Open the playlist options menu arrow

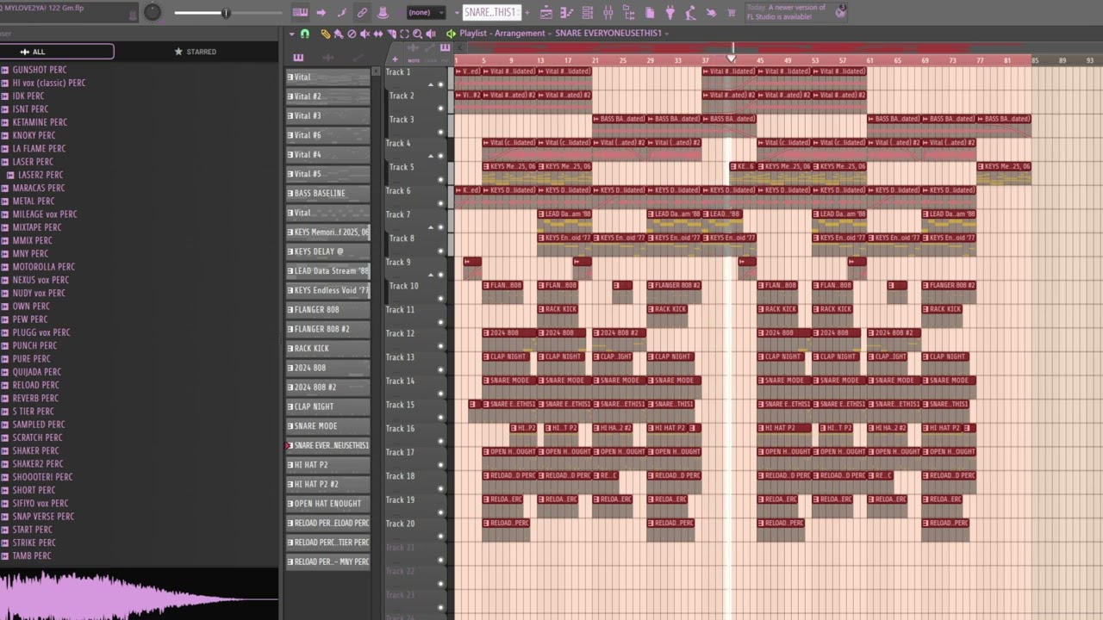(292, 34)
